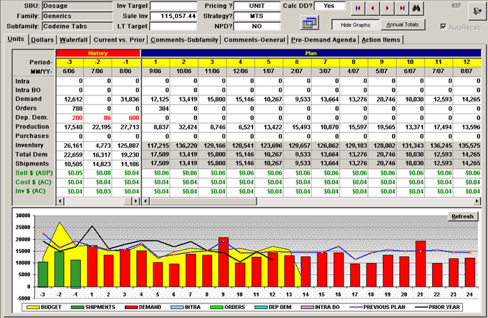Image resolution: width=488 pixels, height=318 pixels.
Task: Select the Dep. Dem. cell 600
Action: pos(126,118)
